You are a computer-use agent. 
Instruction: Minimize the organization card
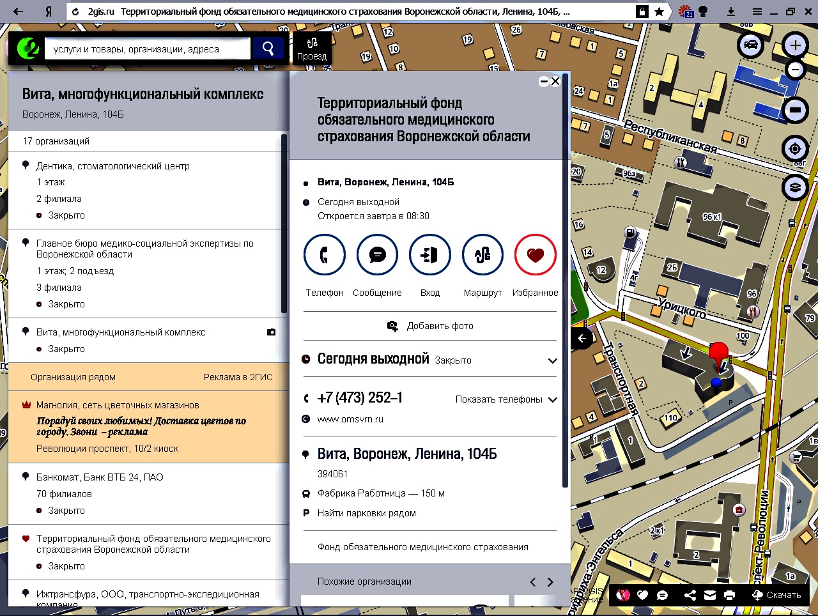point(543,81)
